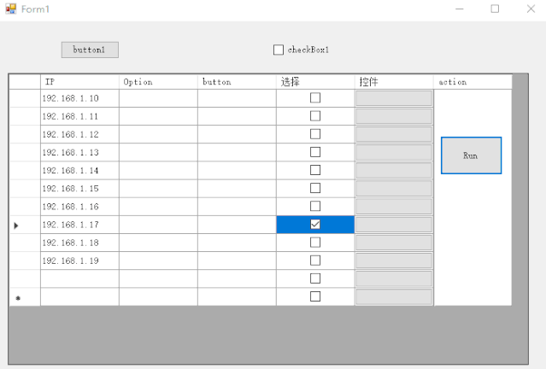Click the Option cell for 192.168.1.14
The height and width of the screenshot is (369, 546).
[158, 170]
